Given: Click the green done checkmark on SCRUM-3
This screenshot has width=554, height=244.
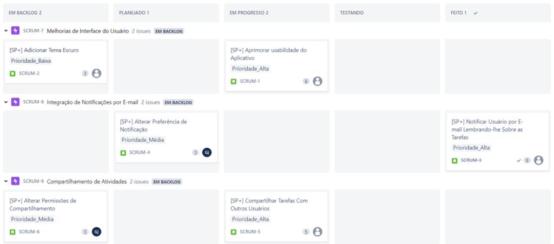Looking at the screenshot, I should (519, 160).
